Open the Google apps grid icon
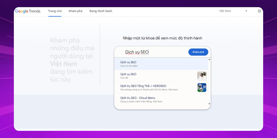 (x=259, y=11)
